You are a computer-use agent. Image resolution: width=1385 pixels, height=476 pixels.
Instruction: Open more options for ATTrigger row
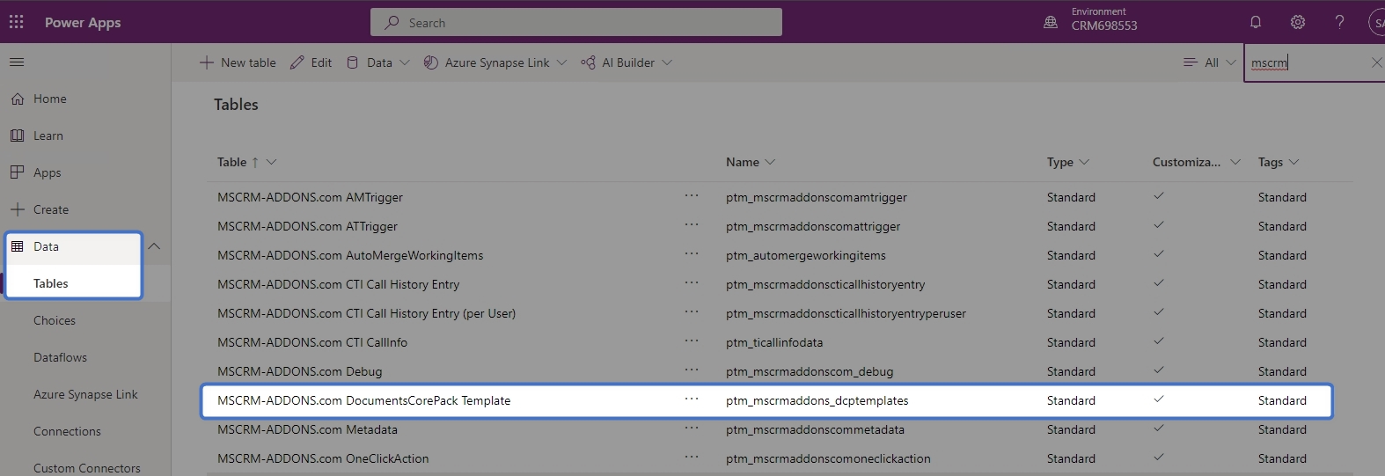(692, 224)
